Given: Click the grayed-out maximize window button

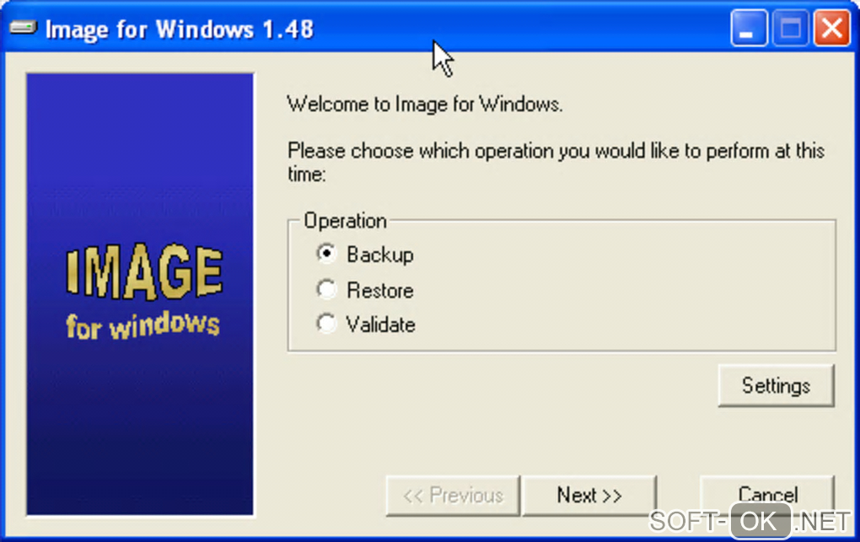Looking at the screenshot, I should click(x=790, y=28).
